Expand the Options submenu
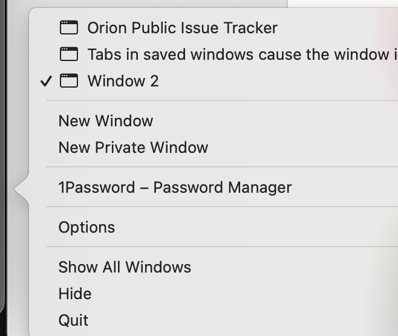This screenshot has height=336, width=398. (x=86, y=227)
